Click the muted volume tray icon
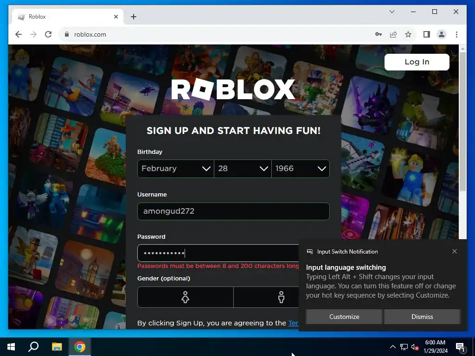The image size is (475, 356). [x=415, y=347]
